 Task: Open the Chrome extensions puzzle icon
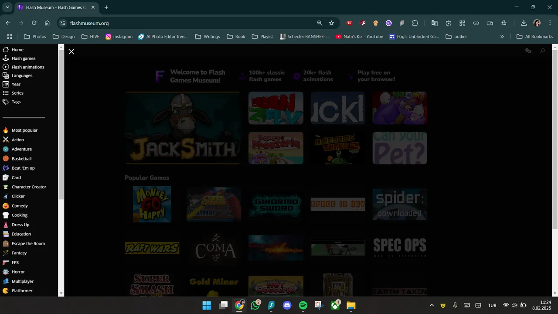point(415,23)
